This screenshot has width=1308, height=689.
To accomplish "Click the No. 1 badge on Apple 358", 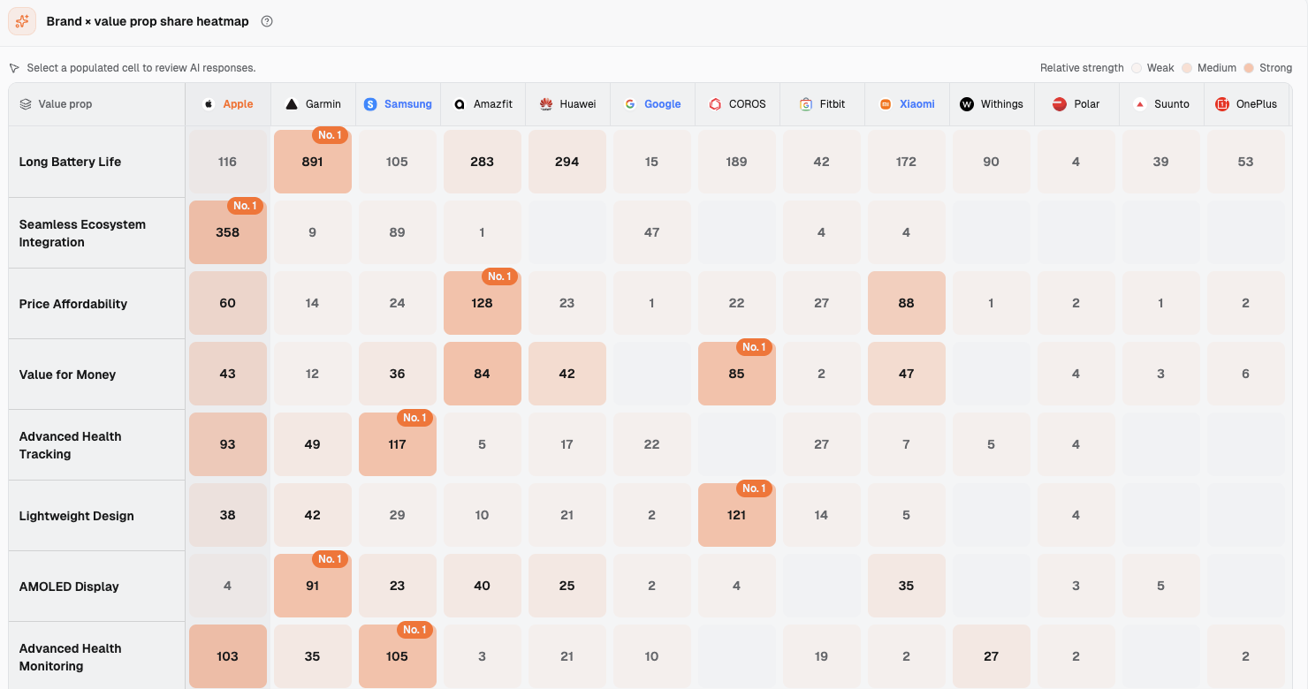I will (x=245, y=206).
